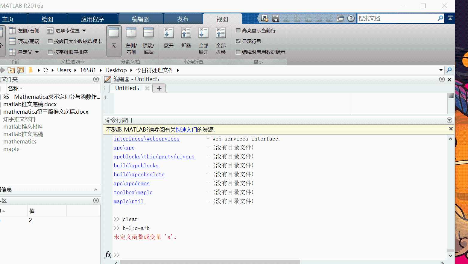Go up one folder level icon
Screen dimensions: 468x264
coord(11,70)
